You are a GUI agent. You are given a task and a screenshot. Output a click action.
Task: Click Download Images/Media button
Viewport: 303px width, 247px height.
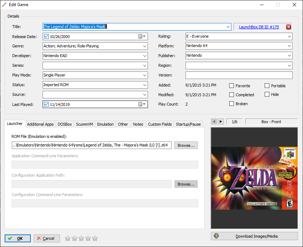[254, 236]
